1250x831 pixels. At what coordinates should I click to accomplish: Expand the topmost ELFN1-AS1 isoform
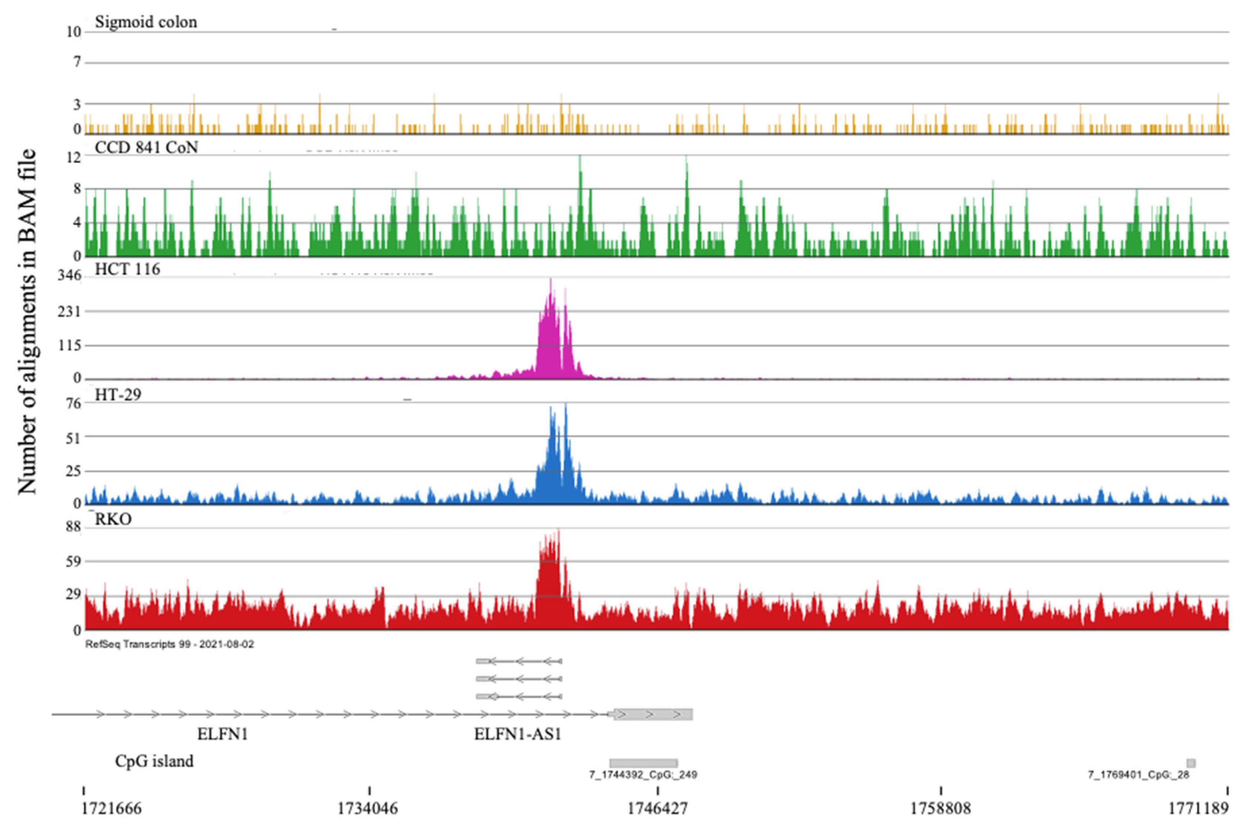pos(520,661)
